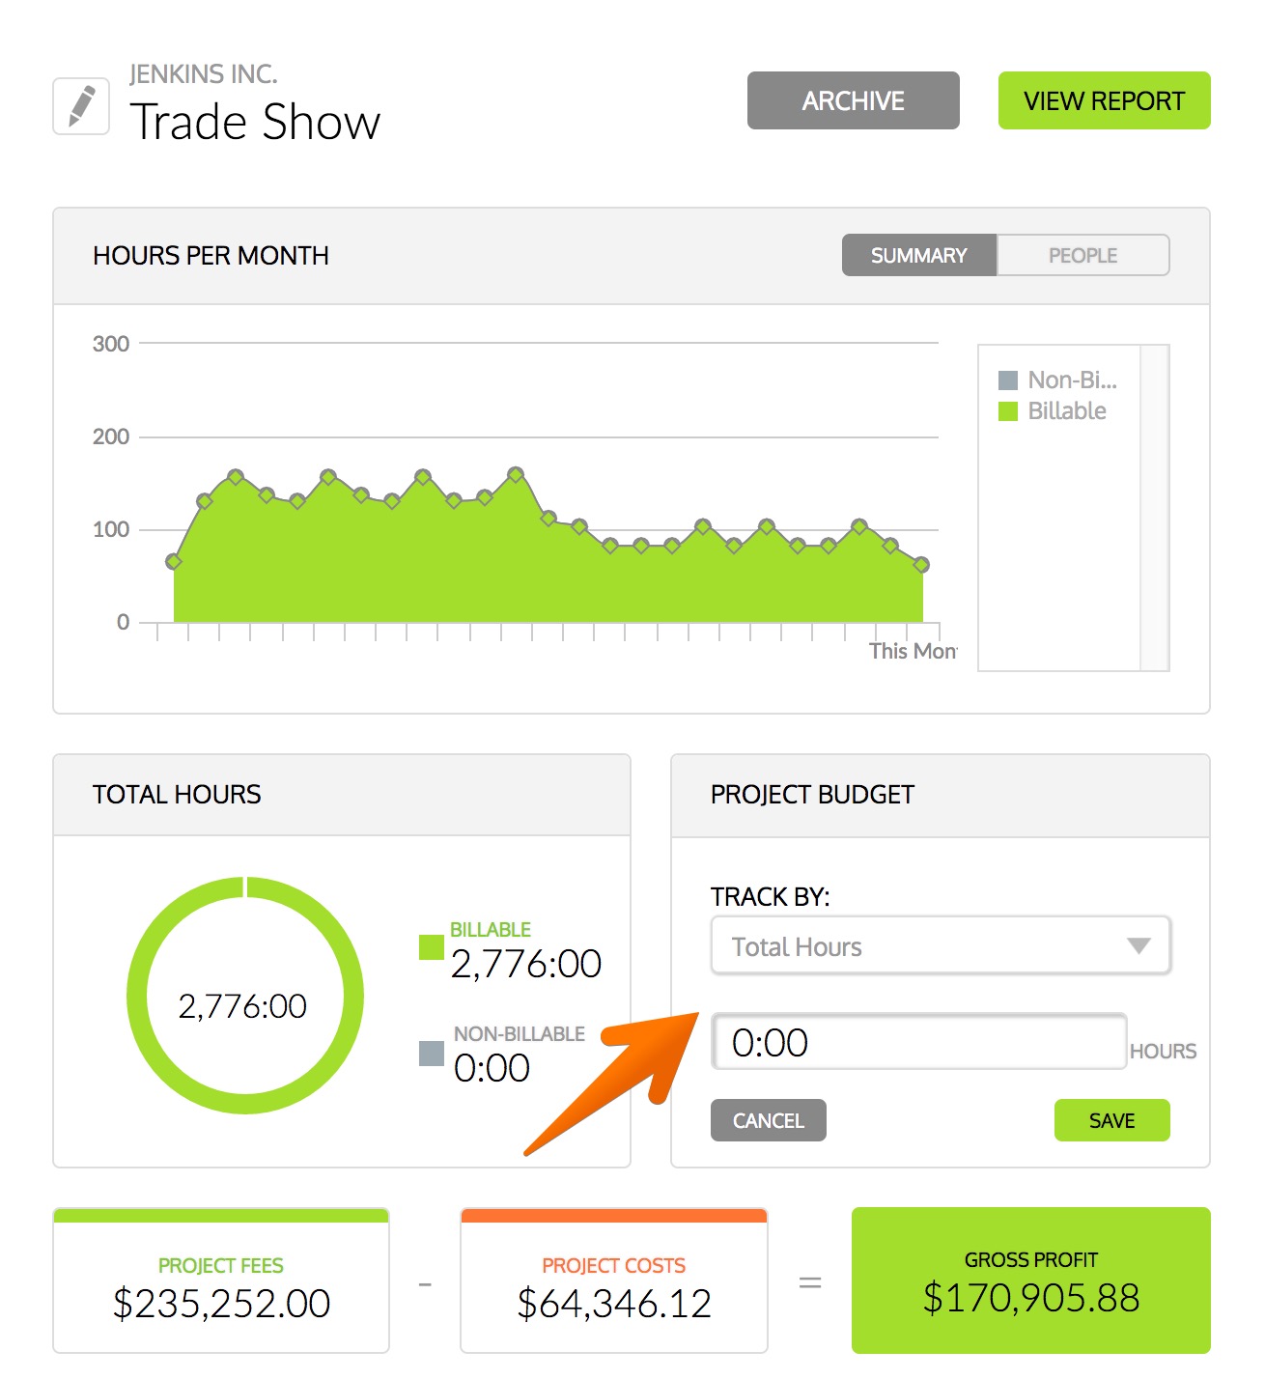The height and width of the screenshot is (1379, 1265).
Task: Click the JENKINS INC. client name
Action: point(204,74)
